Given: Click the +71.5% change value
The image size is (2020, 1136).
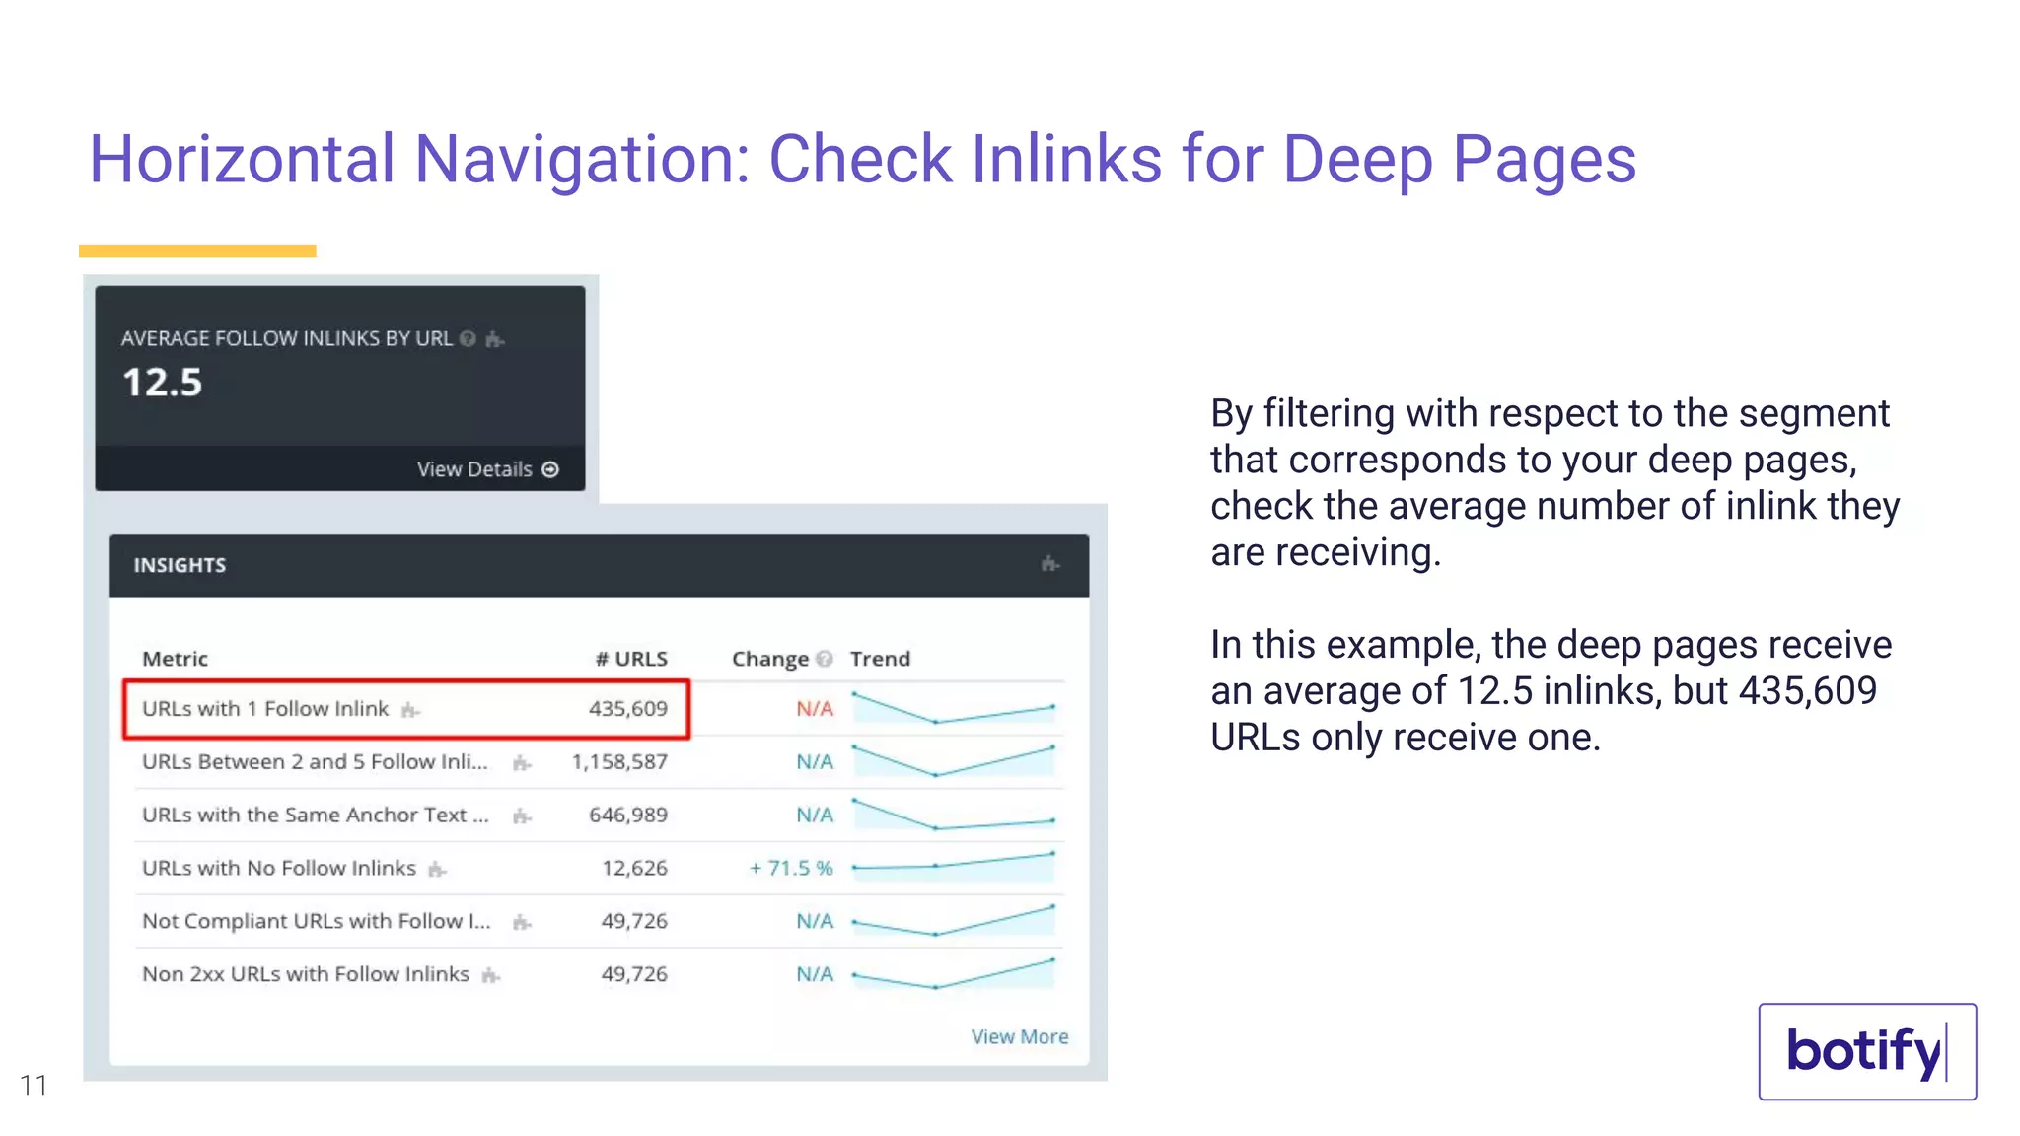Looking at the screenshot, I should click(792, 869).
